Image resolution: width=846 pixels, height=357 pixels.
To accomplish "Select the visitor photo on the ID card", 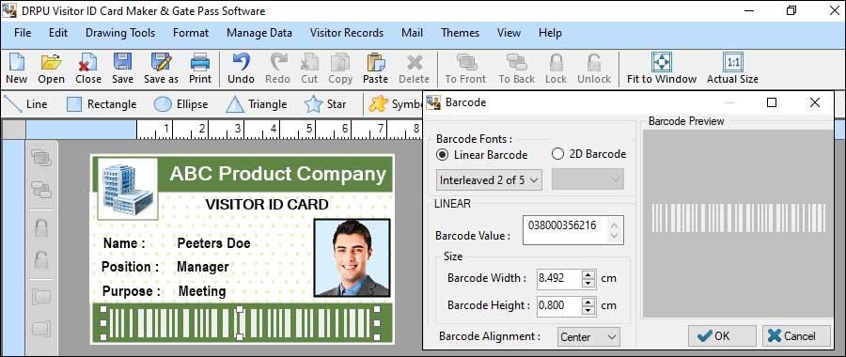I will coord(352,257).
